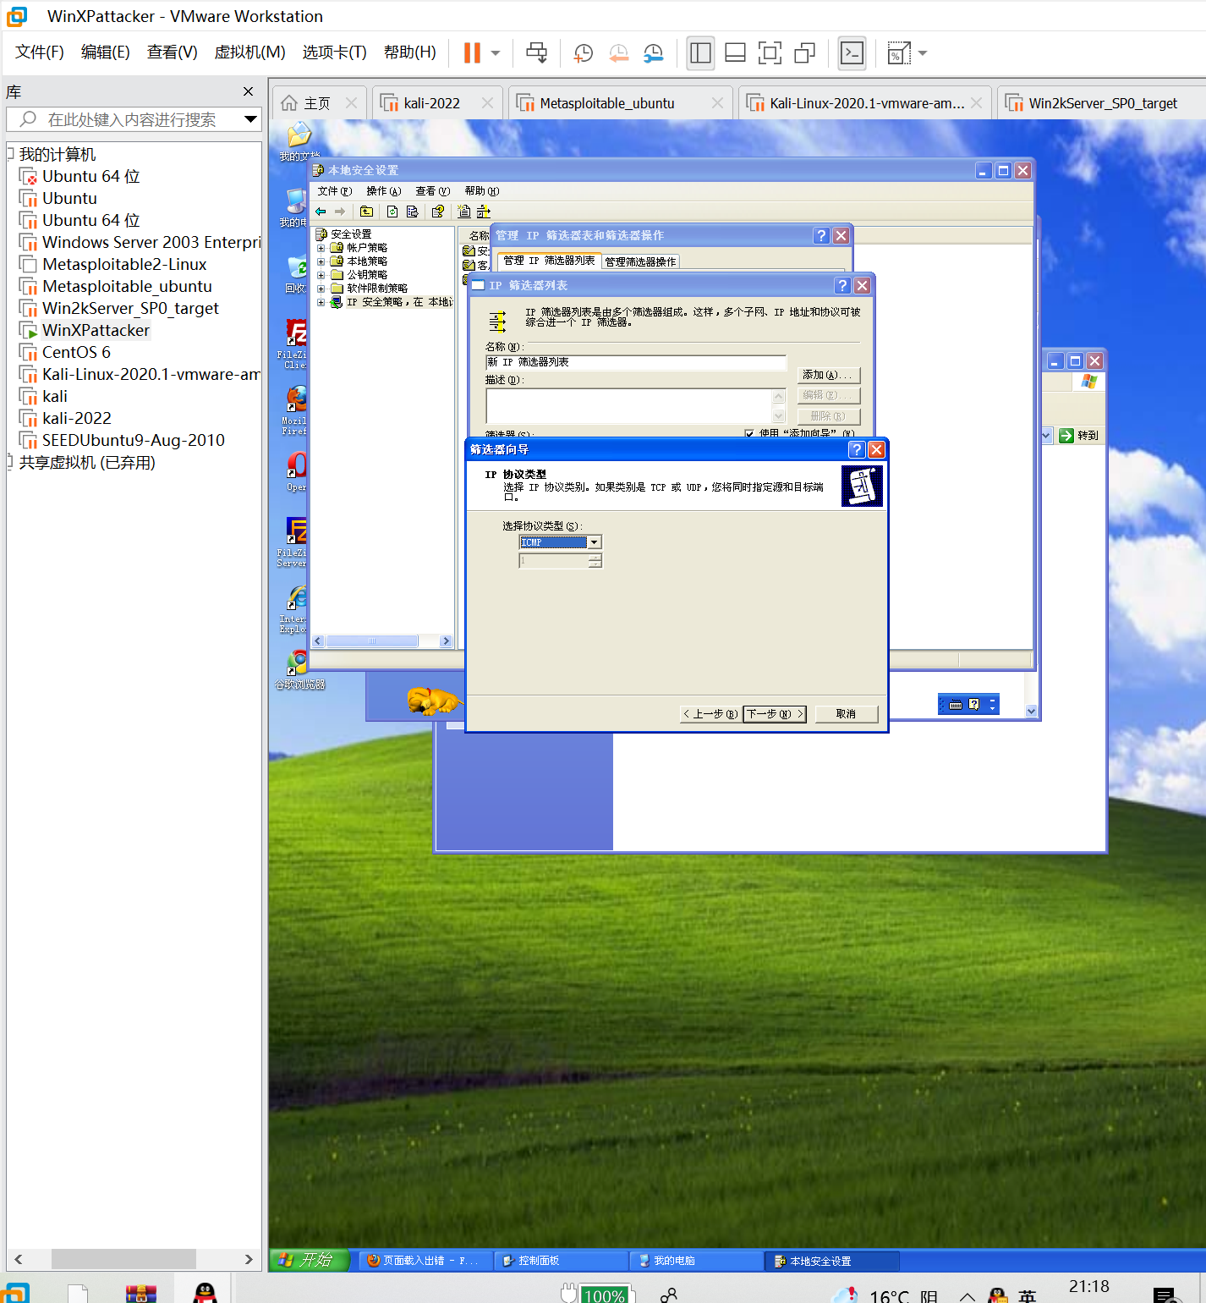1206x1303 pixels.
Task: Toggle the thumbnail bar view
Action: coord(735,52)
